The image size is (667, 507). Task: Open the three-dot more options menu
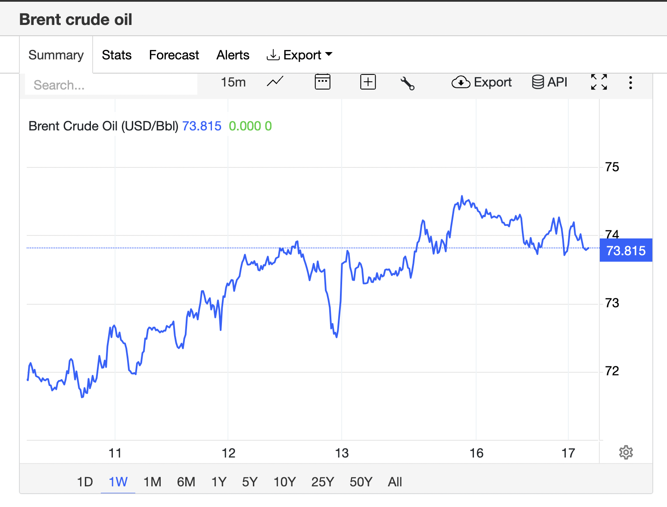[630, 82]
